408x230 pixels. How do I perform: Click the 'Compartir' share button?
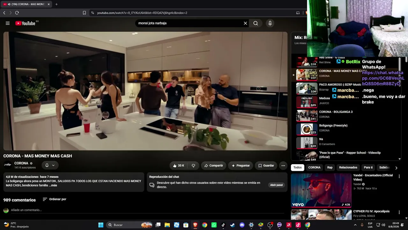click(214, 165)
